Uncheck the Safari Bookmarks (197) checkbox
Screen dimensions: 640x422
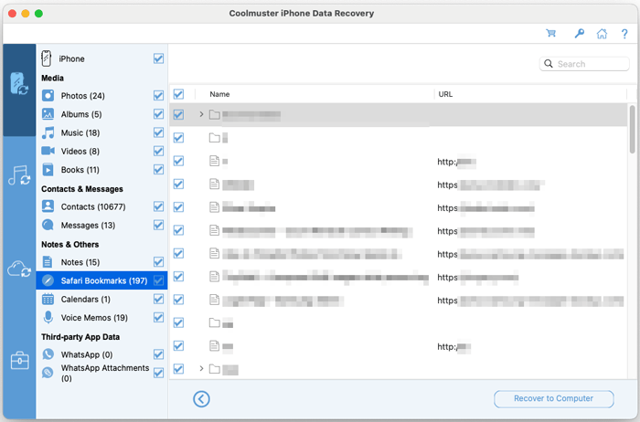(x=158, y=280)
